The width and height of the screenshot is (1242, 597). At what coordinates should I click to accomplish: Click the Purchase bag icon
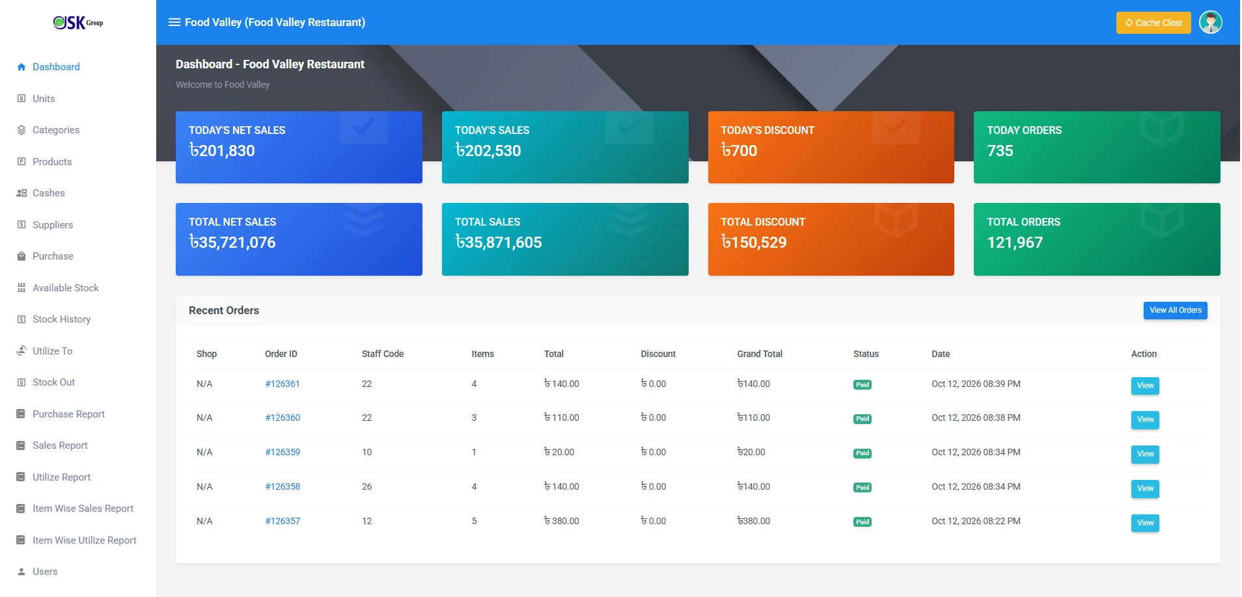21,256
